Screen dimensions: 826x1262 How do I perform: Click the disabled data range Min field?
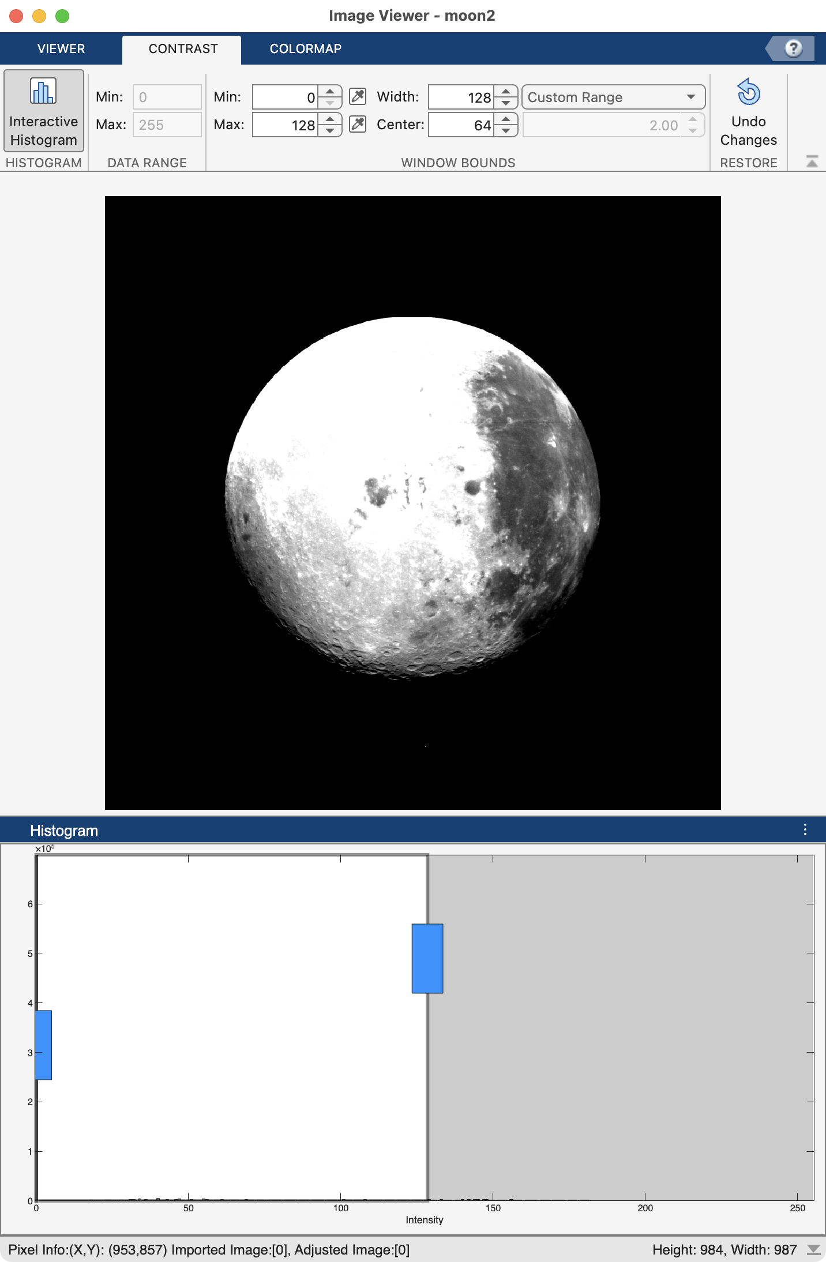coord(167,97)
